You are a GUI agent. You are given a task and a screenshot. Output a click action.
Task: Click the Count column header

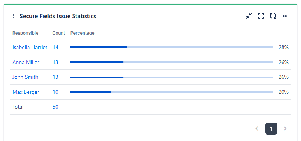pos(59,33)
